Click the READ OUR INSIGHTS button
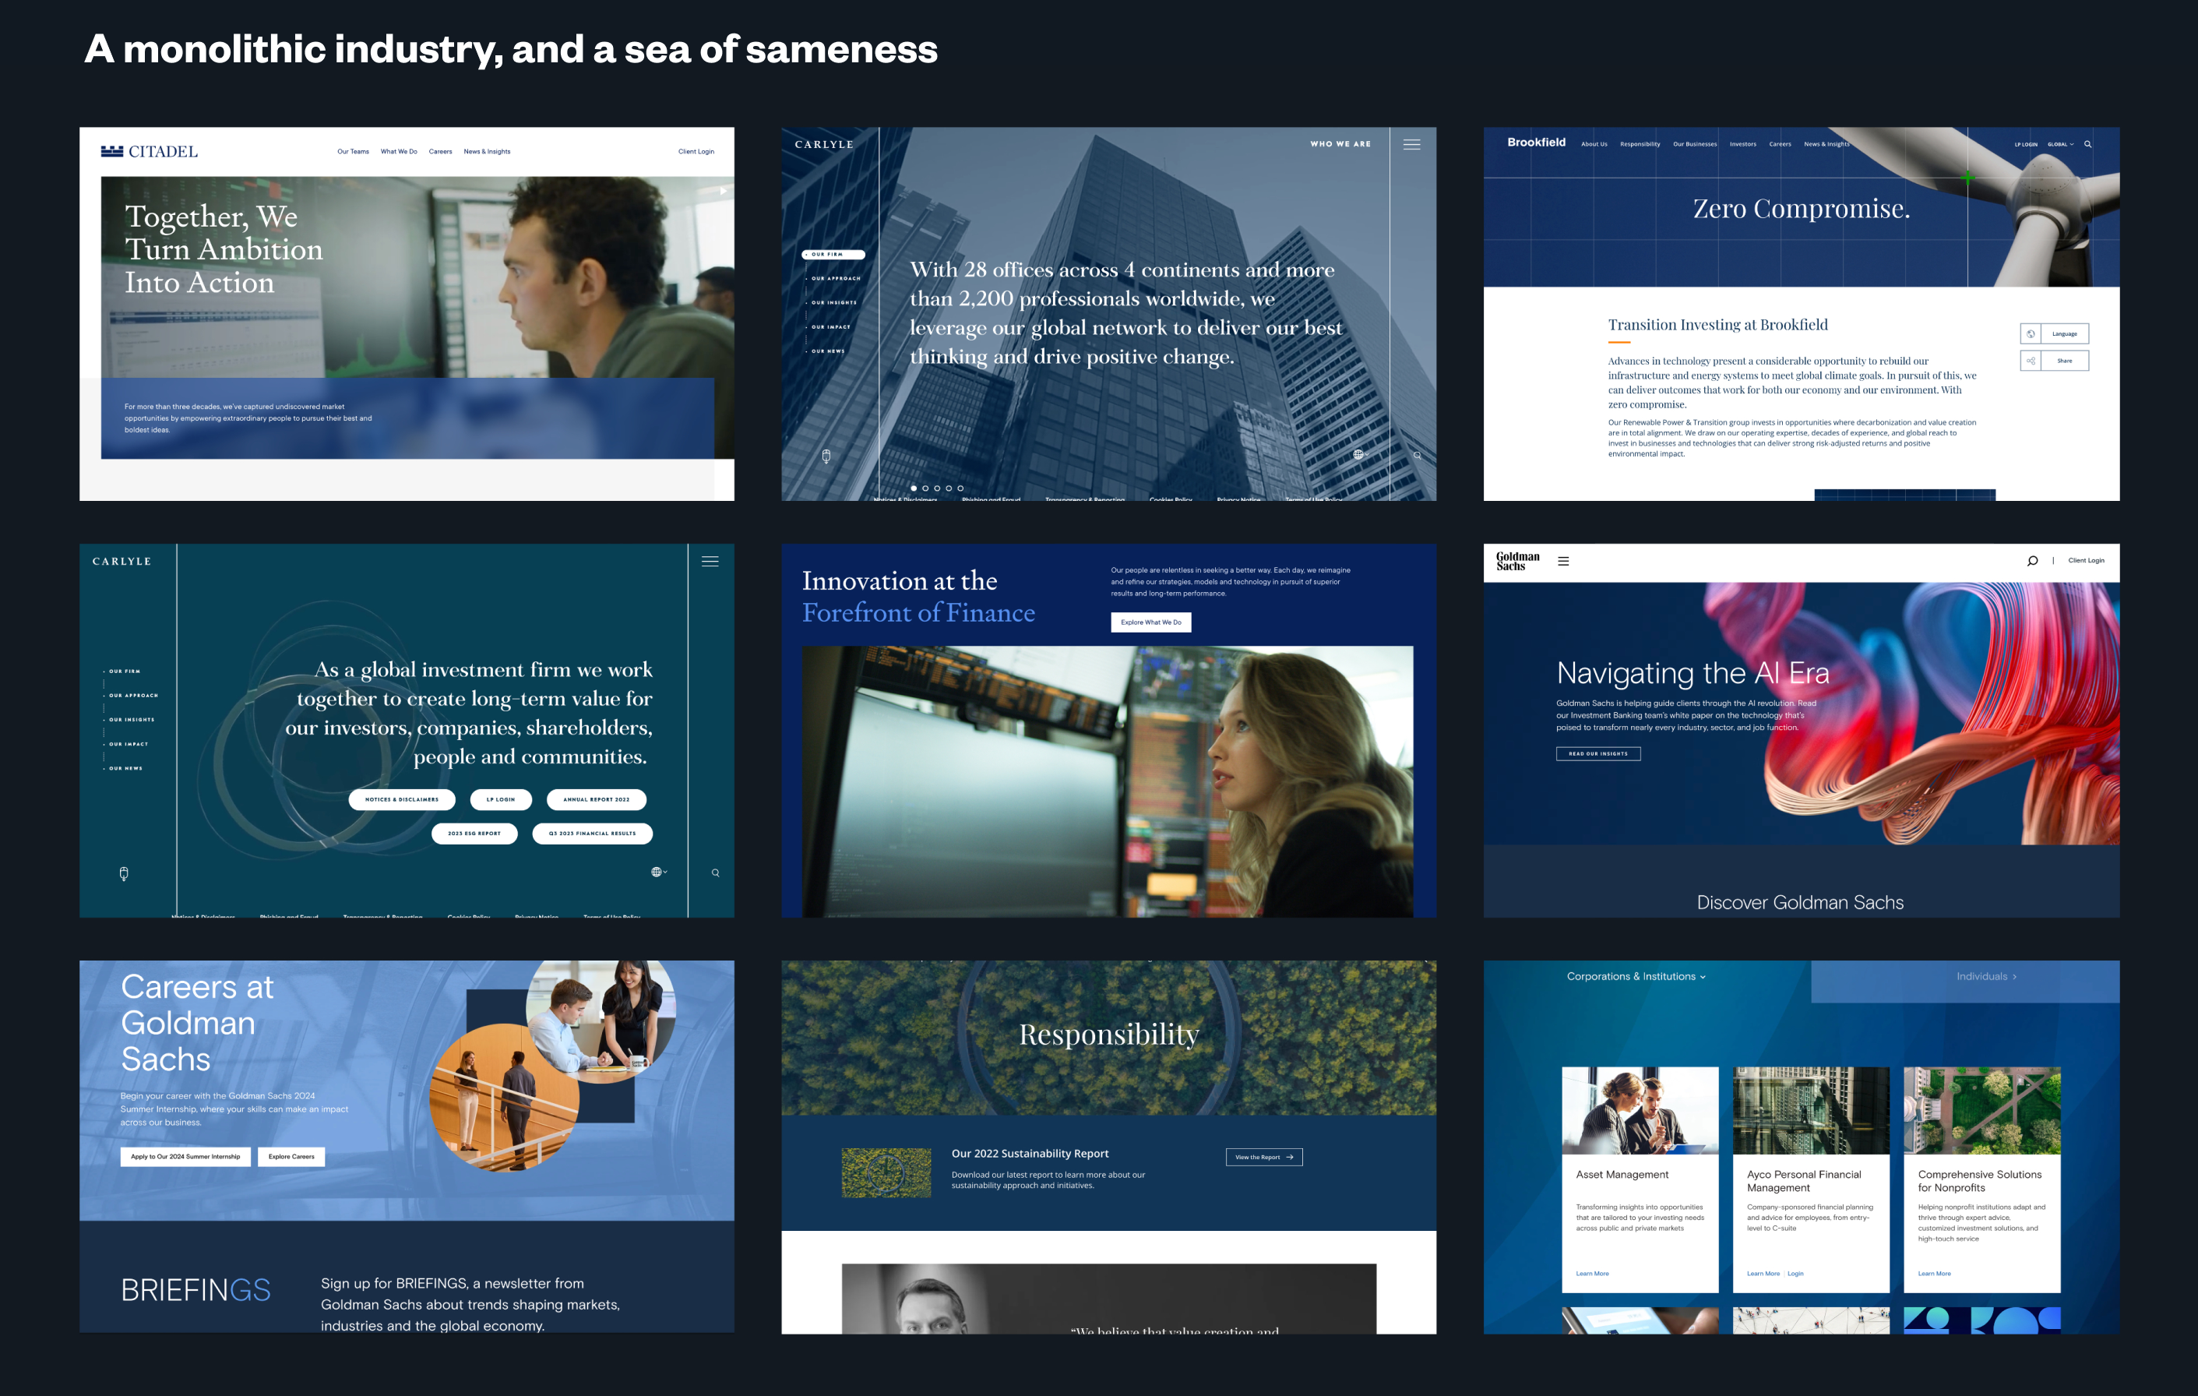This screenshot has width=2198, height=1396. [1597, 753]
